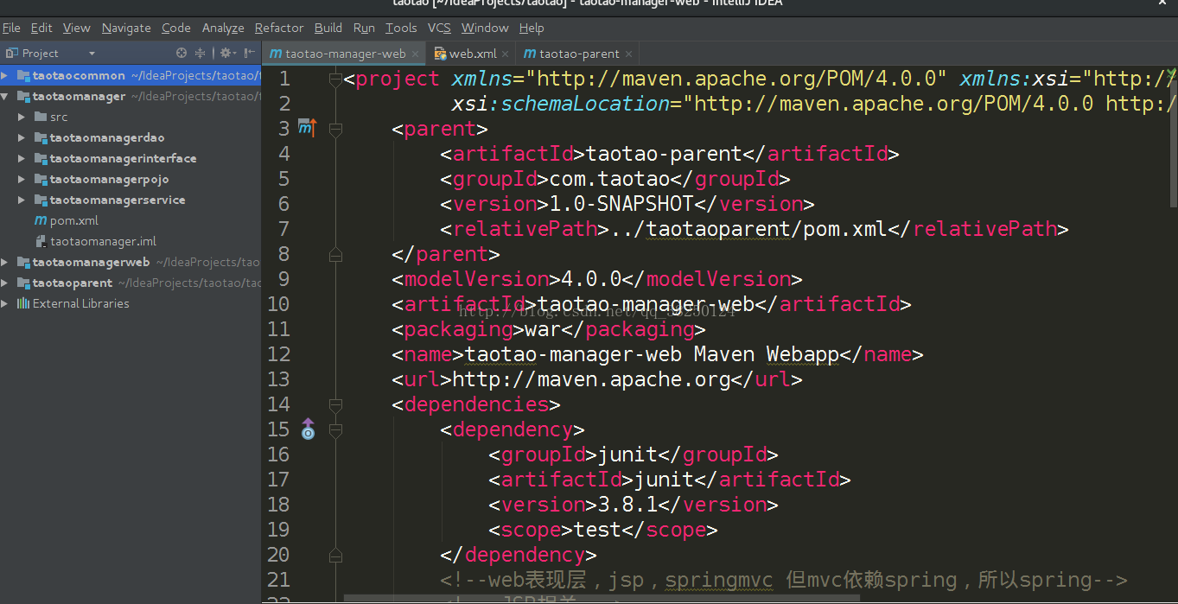Select the taotaomanagerweb module row
The image size is (1178, 604).
pyautogui.click(x=131, y=262)
